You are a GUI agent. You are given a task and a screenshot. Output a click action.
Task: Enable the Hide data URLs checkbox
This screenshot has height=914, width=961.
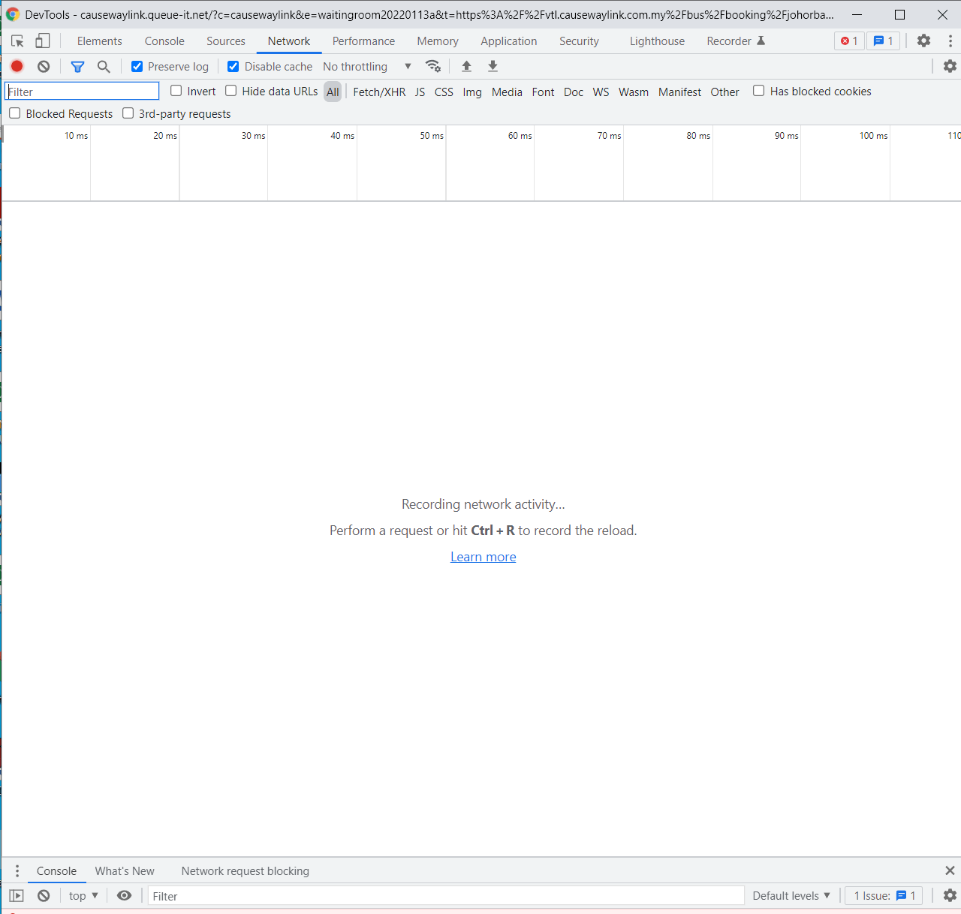pyautogui.click(x=231, y=91)
